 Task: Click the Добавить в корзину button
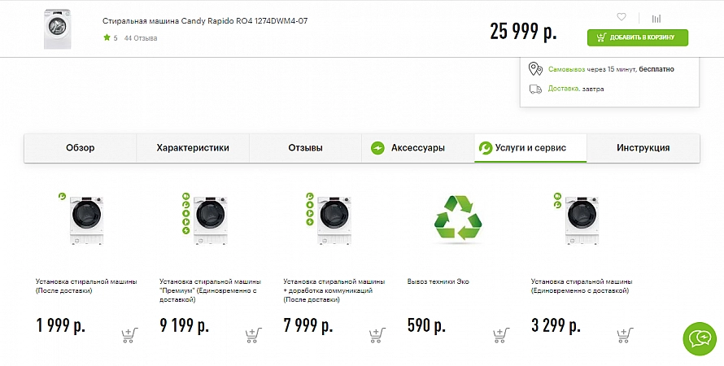638,37
